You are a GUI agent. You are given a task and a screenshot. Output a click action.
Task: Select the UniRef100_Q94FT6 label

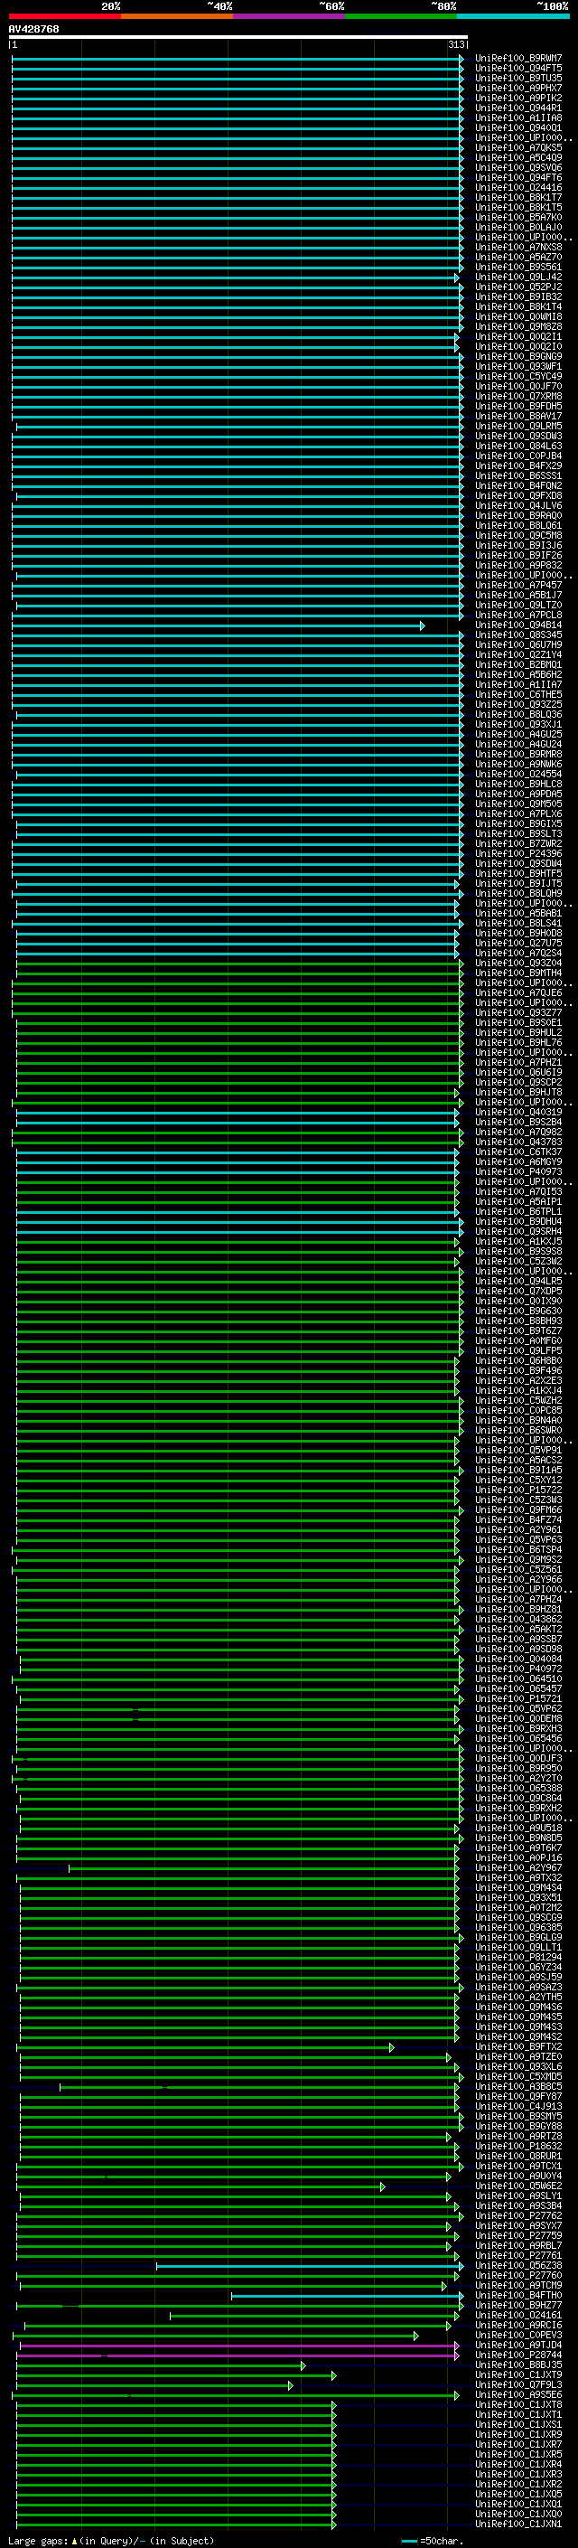click(518, 177)
